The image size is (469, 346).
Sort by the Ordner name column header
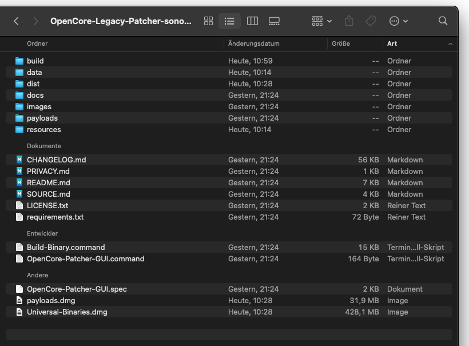37,43
